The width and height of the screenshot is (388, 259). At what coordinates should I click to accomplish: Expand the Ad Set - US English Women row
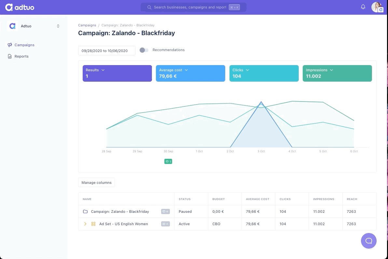[x=85, y=224]
